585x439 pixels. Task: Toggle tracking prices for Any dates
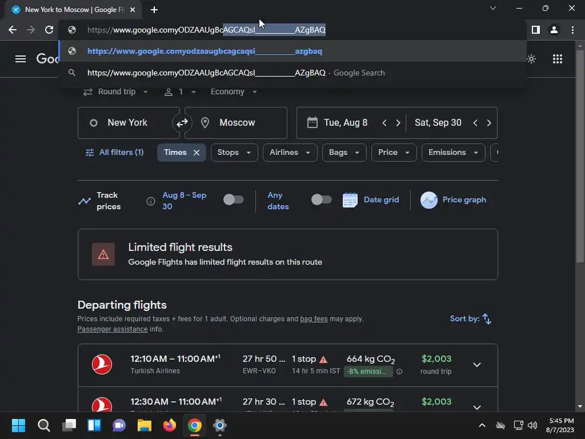coord(321,199)
